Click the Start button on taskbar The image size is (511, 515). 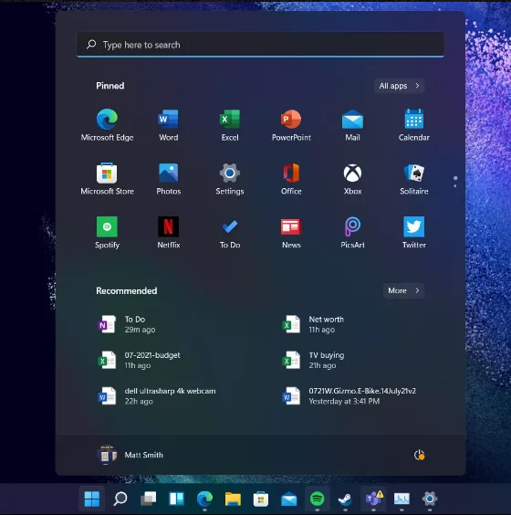pos(92,499)
